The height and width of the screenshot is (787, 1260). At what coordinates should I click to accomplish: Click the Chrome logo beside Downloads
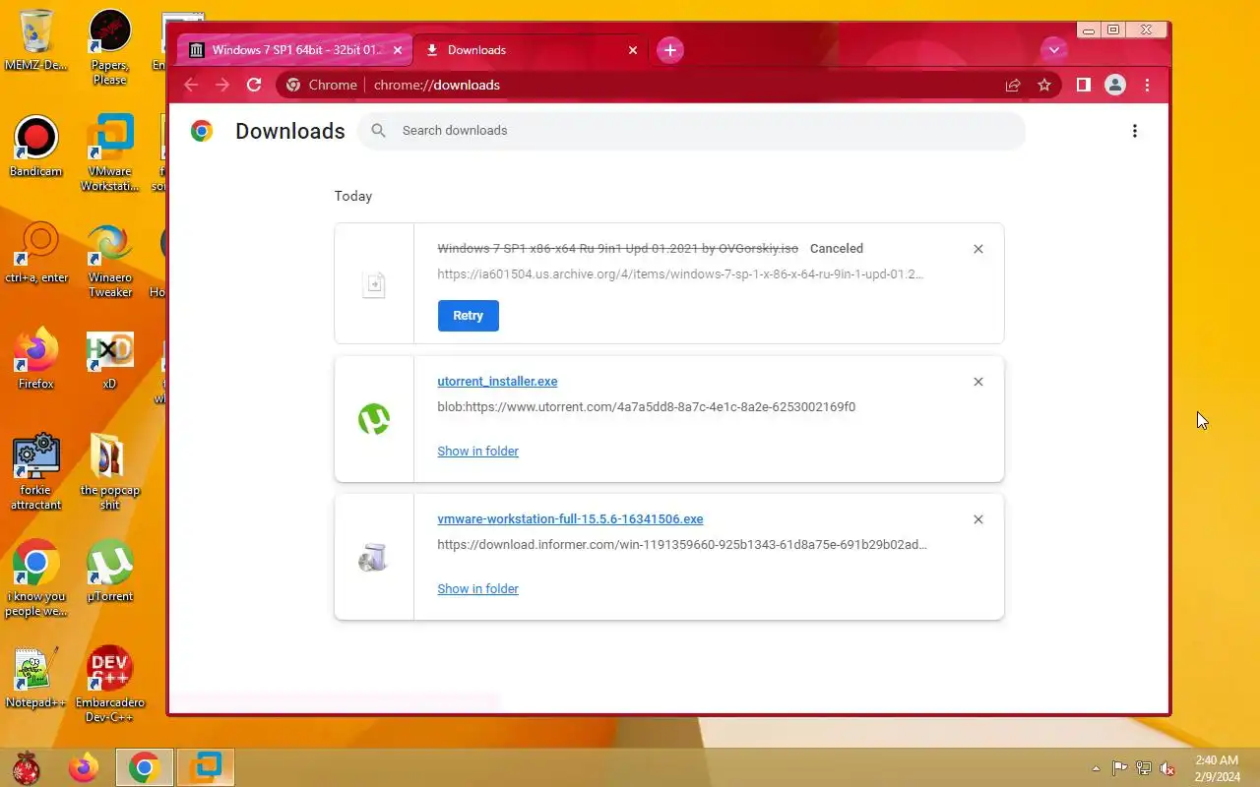point(202,131)
